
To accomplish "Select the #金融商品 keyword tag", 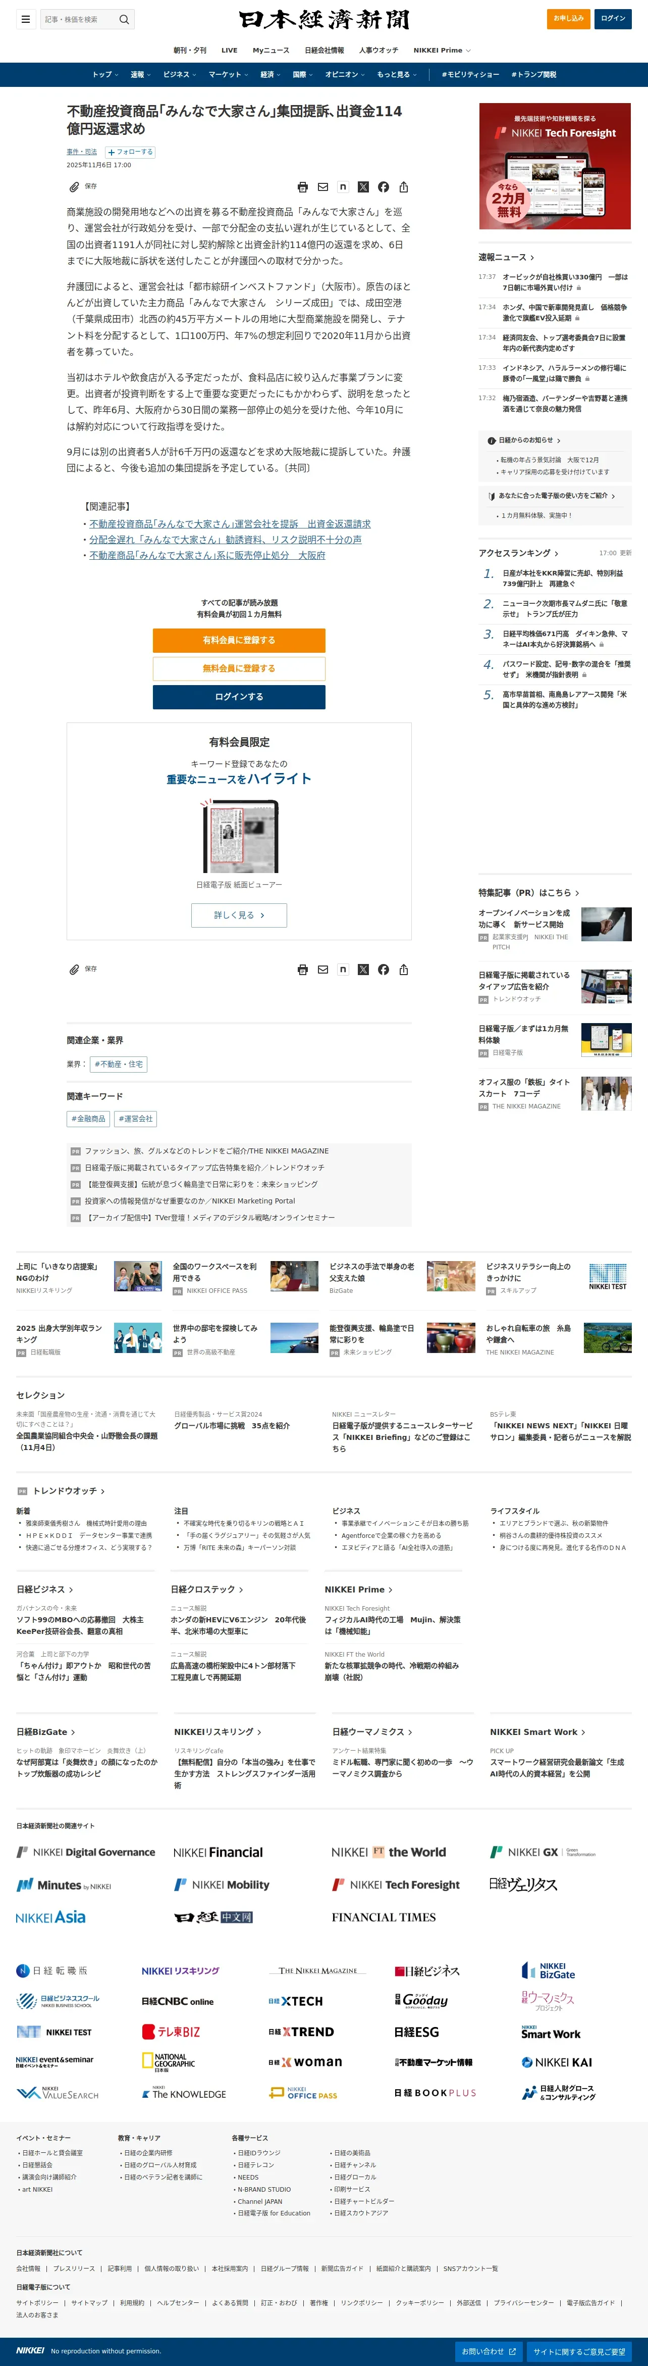I will 88,1119.
